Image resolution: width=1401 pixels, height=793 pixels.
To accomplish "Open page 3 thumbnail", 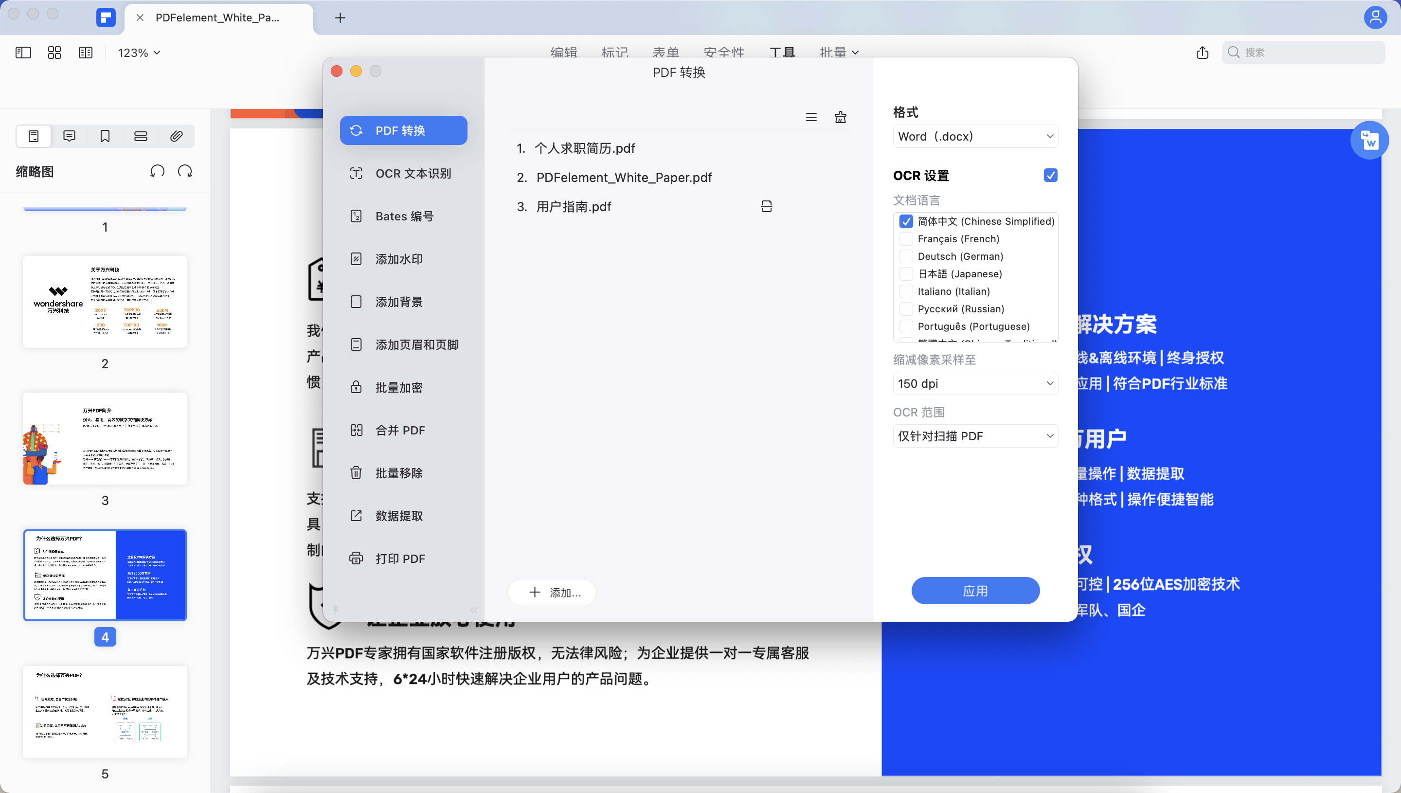I will [x=105, y=439].
